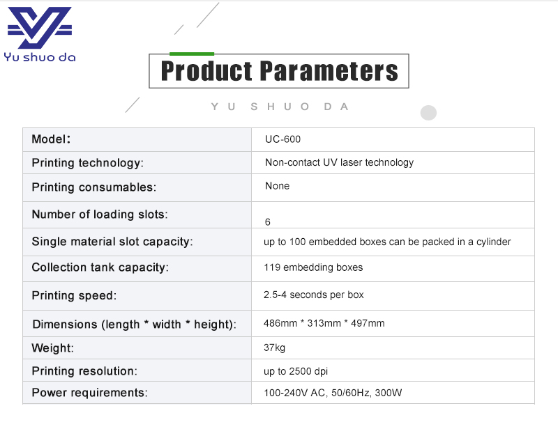Click the YU SHUO DA subtitle text

pyautogui.click(x=279, y=107)
